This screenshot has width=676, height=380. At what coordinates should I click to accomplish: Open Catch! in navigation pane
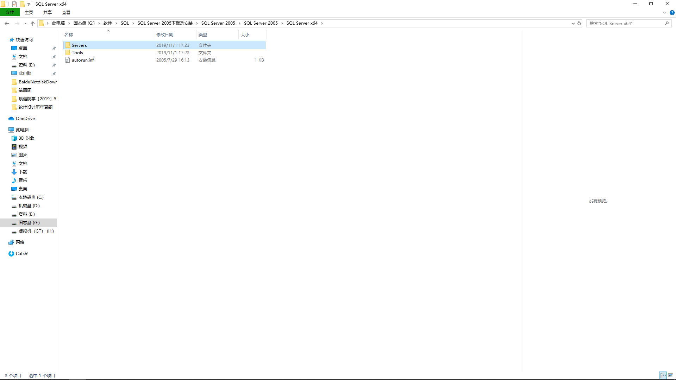[x=22, y=254]
